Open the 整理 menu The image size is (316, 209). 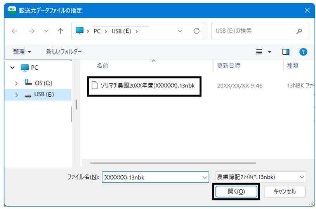[x=22, y=51]
